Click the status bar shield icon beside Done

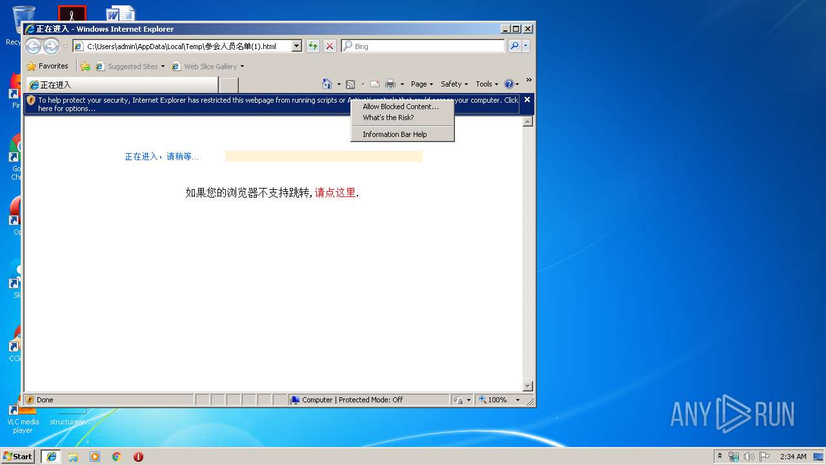(30, 400)
